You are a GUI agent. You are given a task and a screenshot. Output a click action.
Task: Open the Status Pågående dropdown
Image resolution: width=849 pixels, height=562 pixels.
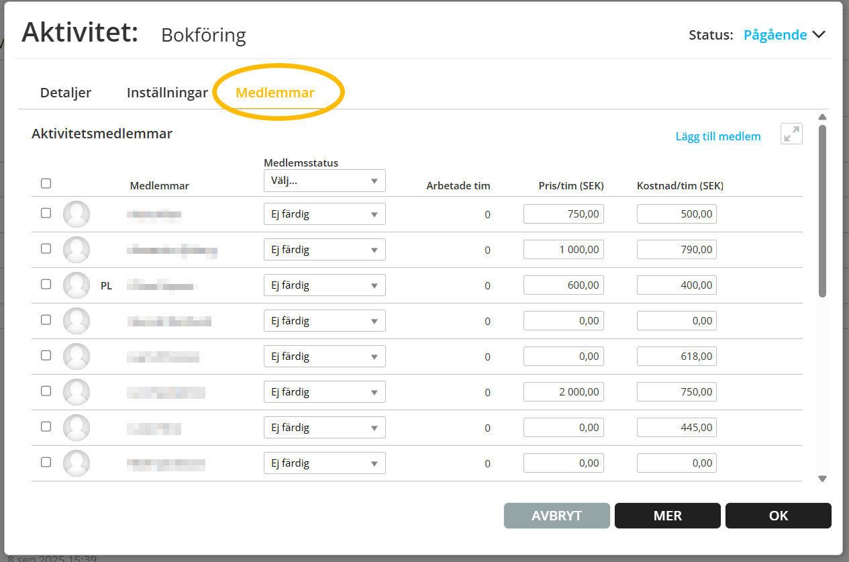(784, 35)
